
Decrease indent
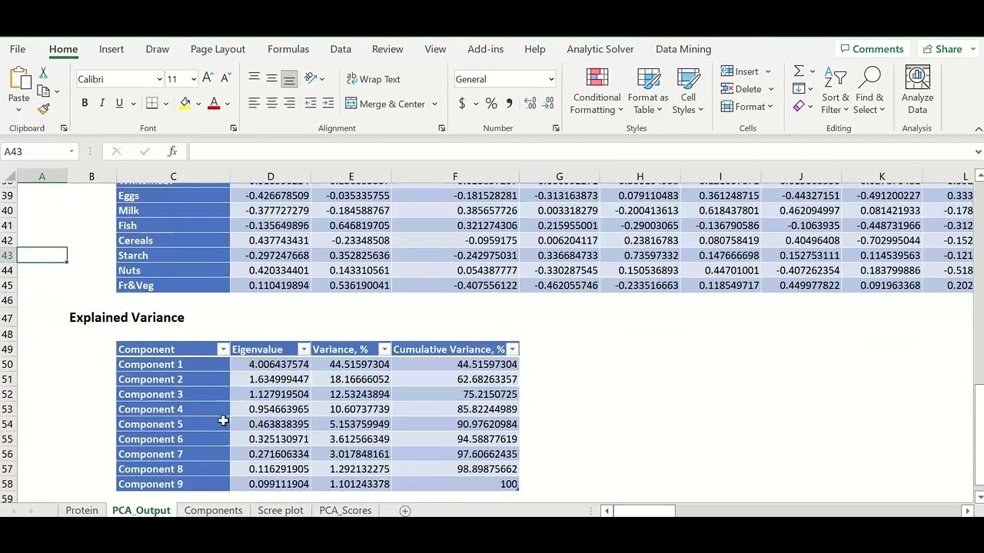click(x=311, y=104)
